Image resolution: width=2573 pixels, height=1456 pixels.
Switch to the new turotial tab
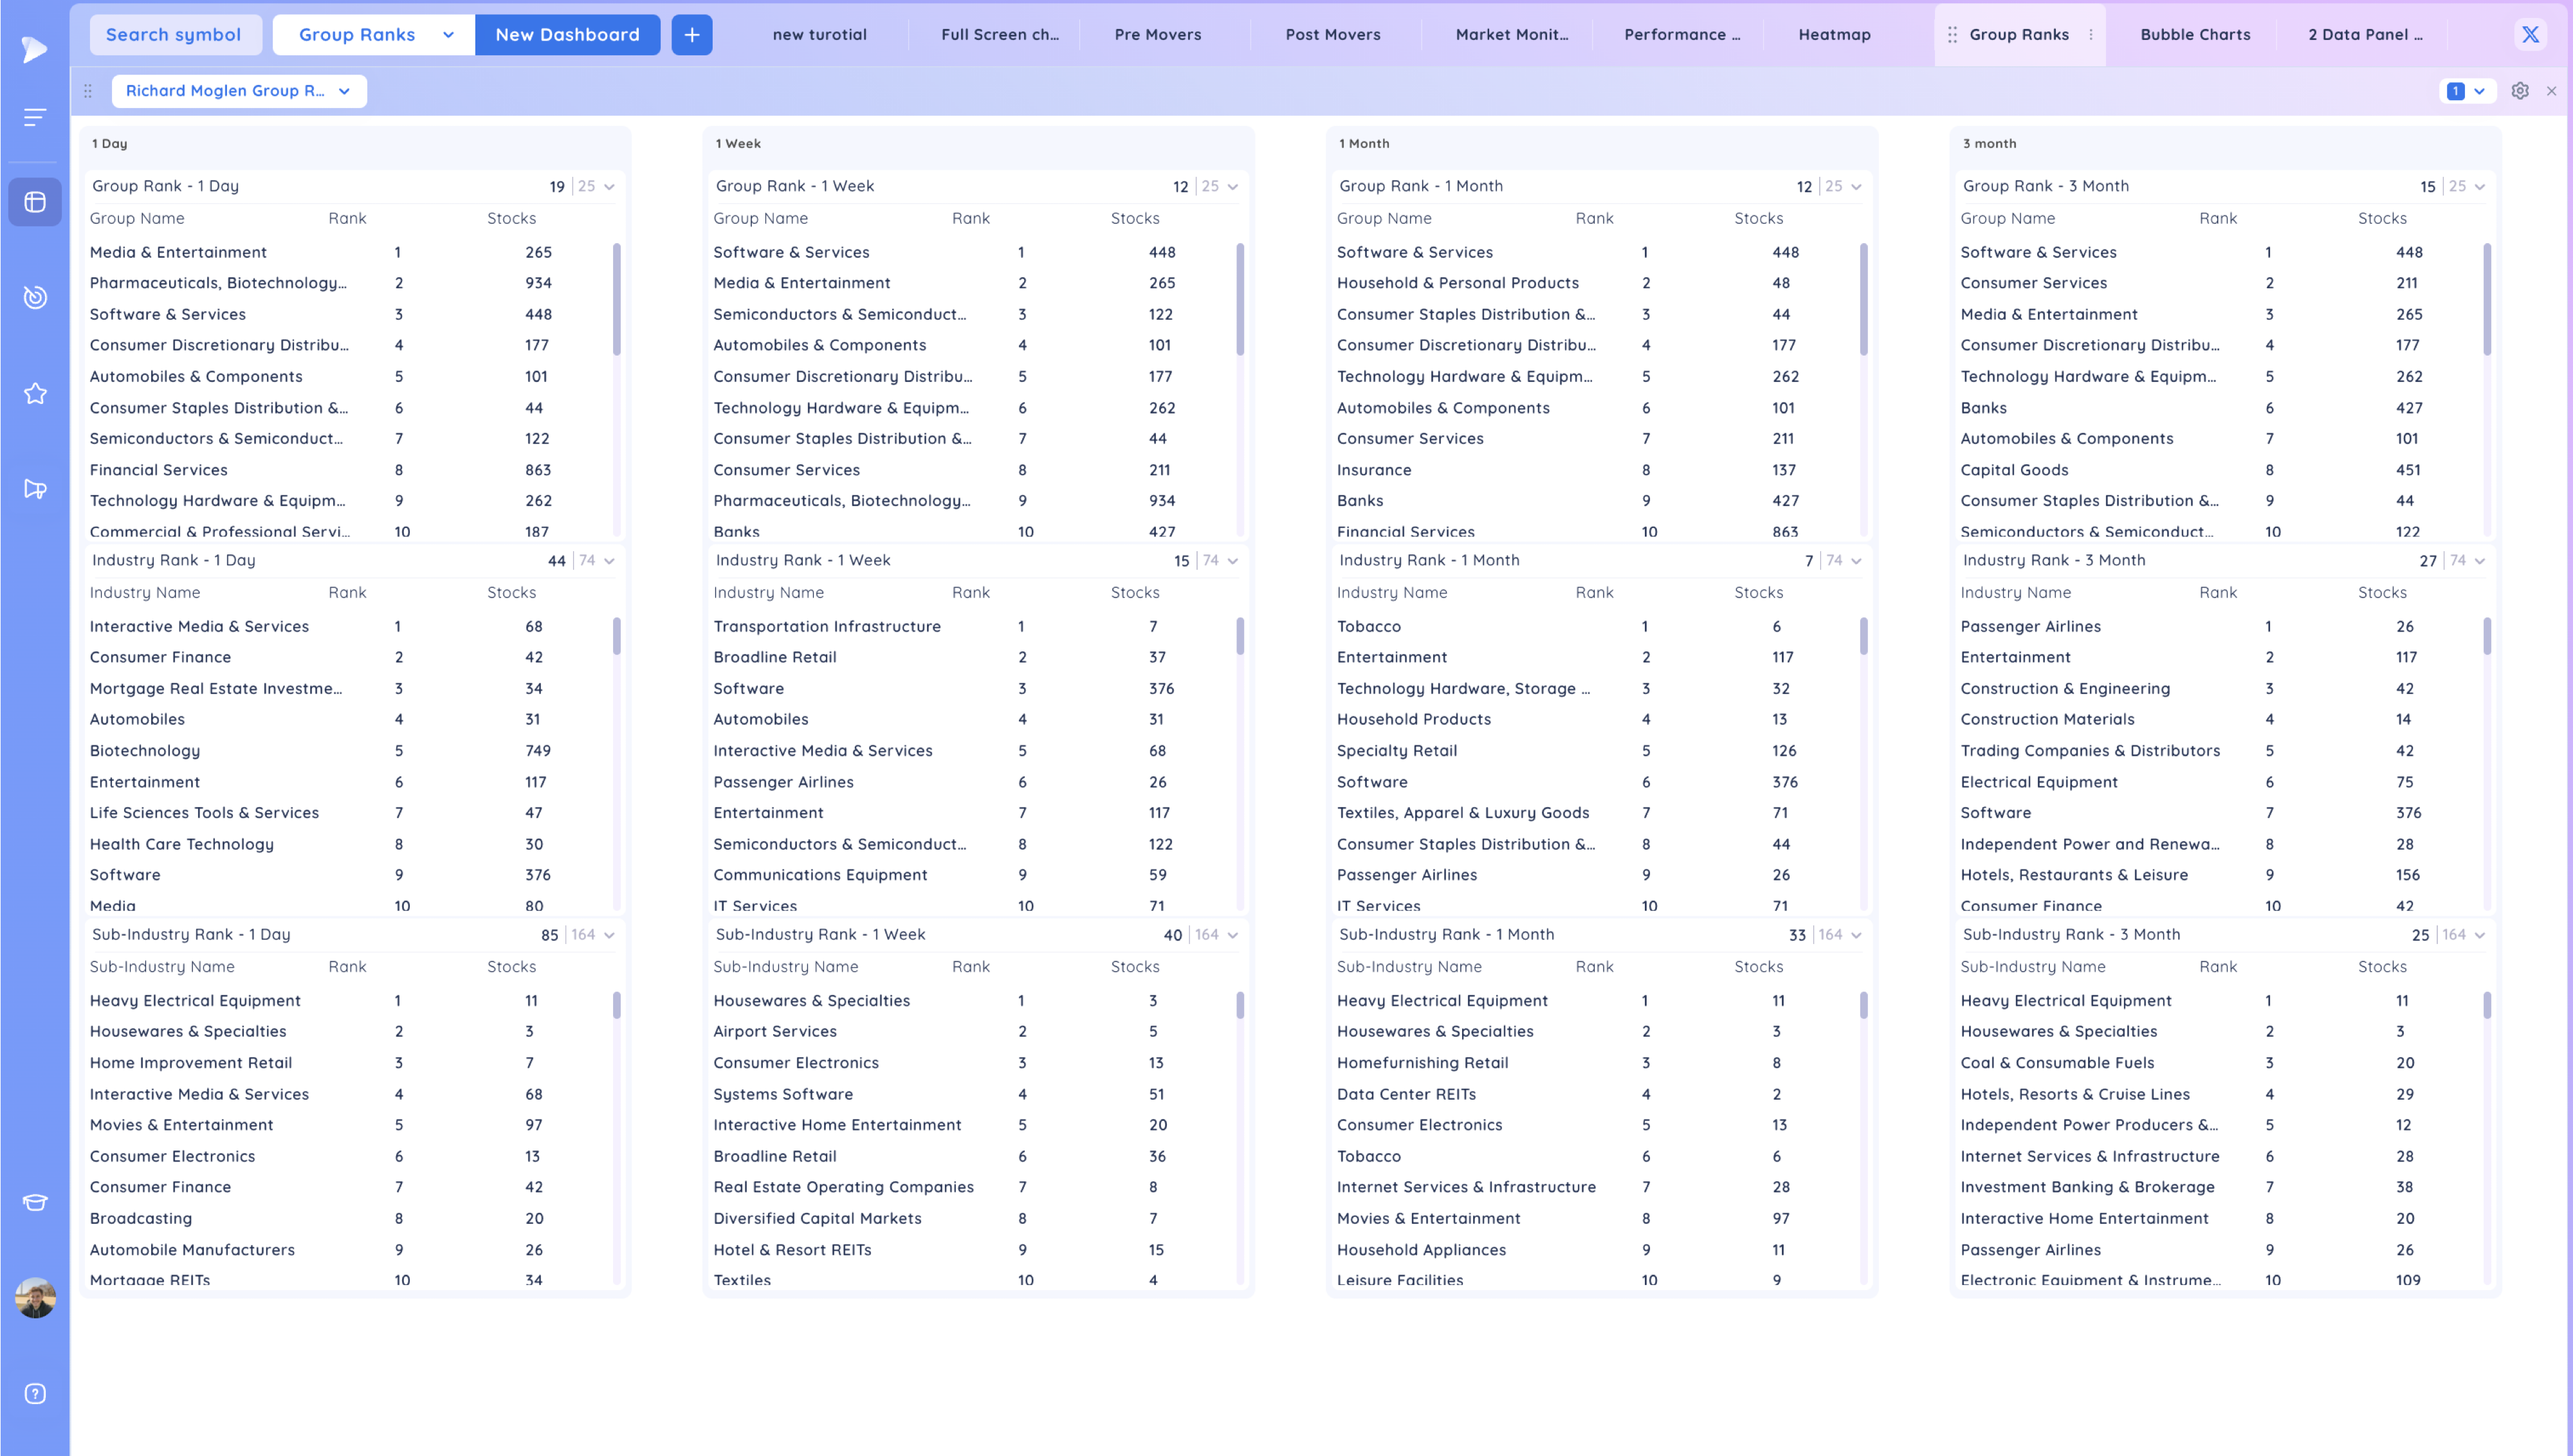pos(820,35)
